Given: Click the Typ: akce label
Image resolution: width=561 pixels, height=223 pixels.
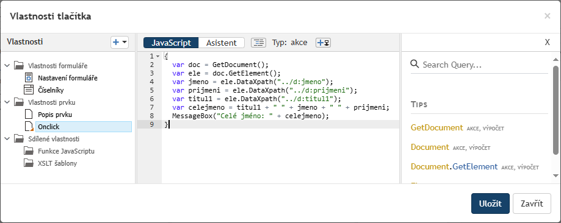Looking at the screenshot, I should point(290,43).
